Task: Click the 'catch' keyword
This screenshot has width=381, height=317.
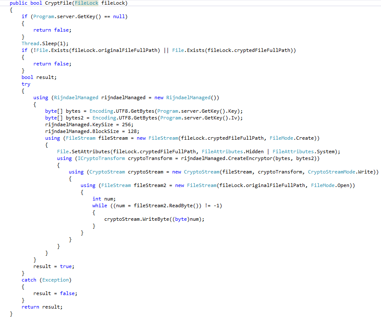Action: (x=29, y=280)
